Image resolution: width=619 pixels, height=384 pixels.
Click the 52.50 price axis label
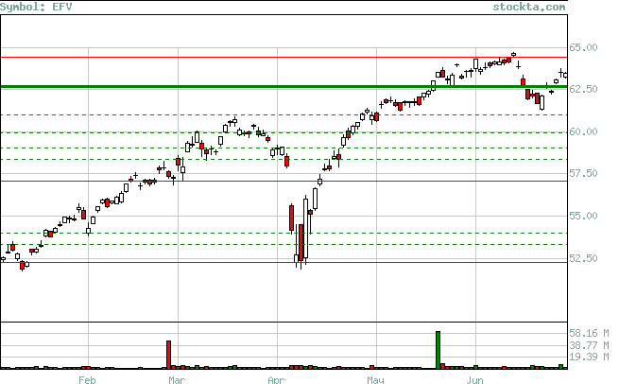583,258
